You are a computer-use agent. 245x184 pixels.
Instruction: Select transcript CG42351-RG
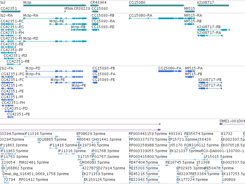(12, 27)
